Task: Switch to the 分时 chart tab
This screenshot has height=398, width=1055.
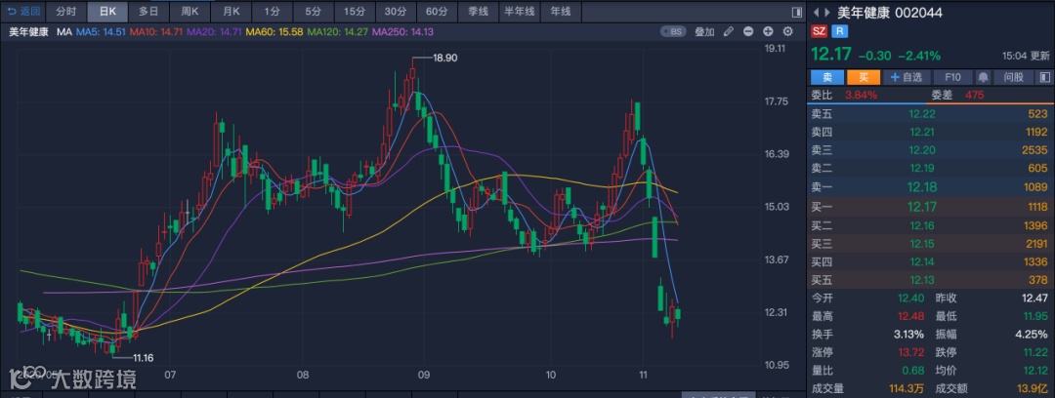Action: click(66, 12)
